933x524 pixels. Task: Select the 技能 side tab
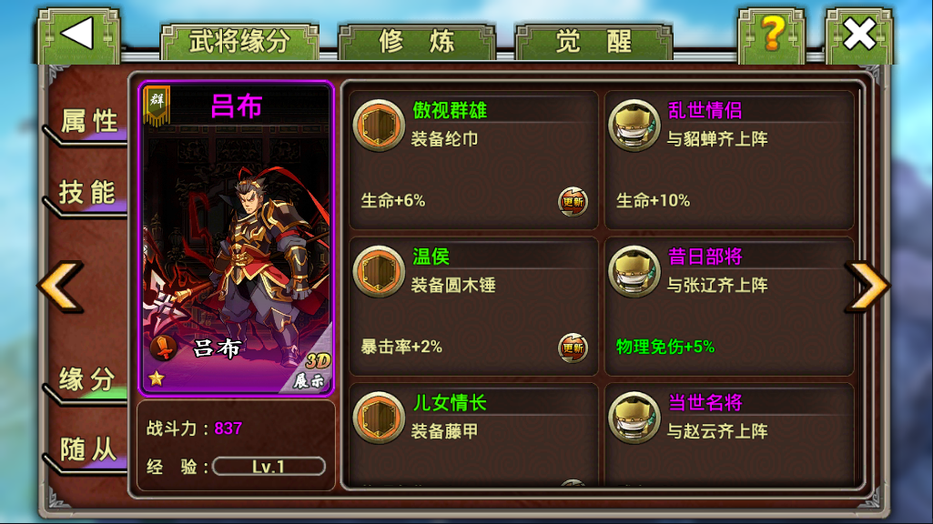coord(86,193)
